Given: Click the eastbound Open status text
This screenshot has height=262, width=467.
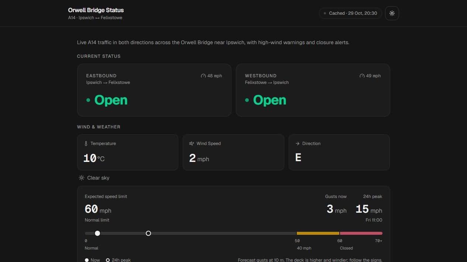Looking at the screenshot, I should tap(111, 100).
